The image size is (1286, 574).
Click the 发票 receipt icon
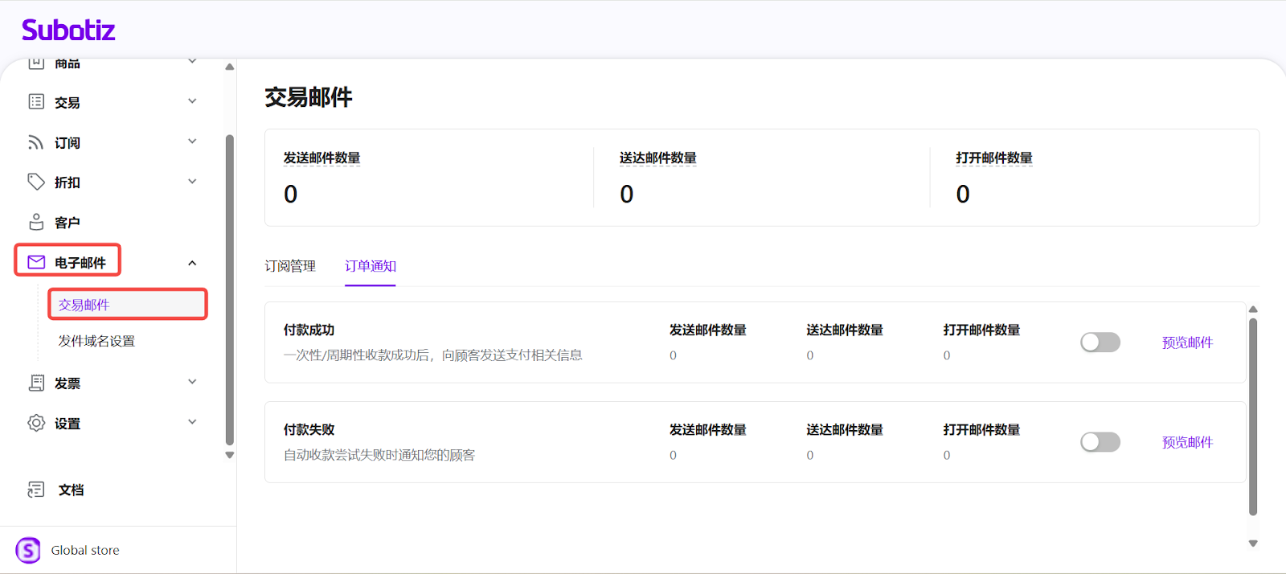pos(36,383)
